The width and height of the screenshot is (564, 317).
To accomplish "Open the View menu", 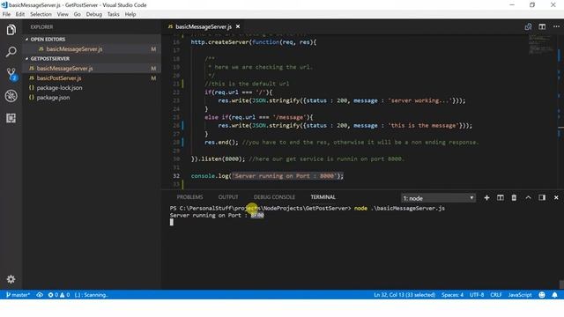I will tap(63, 14).
